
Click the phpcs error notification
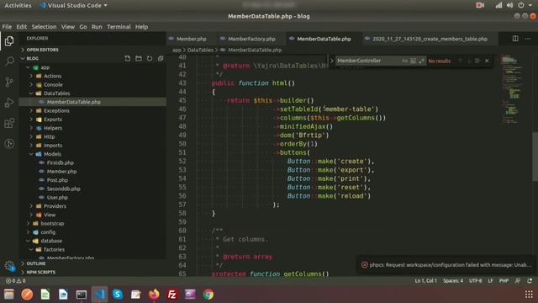pos(446,265)
